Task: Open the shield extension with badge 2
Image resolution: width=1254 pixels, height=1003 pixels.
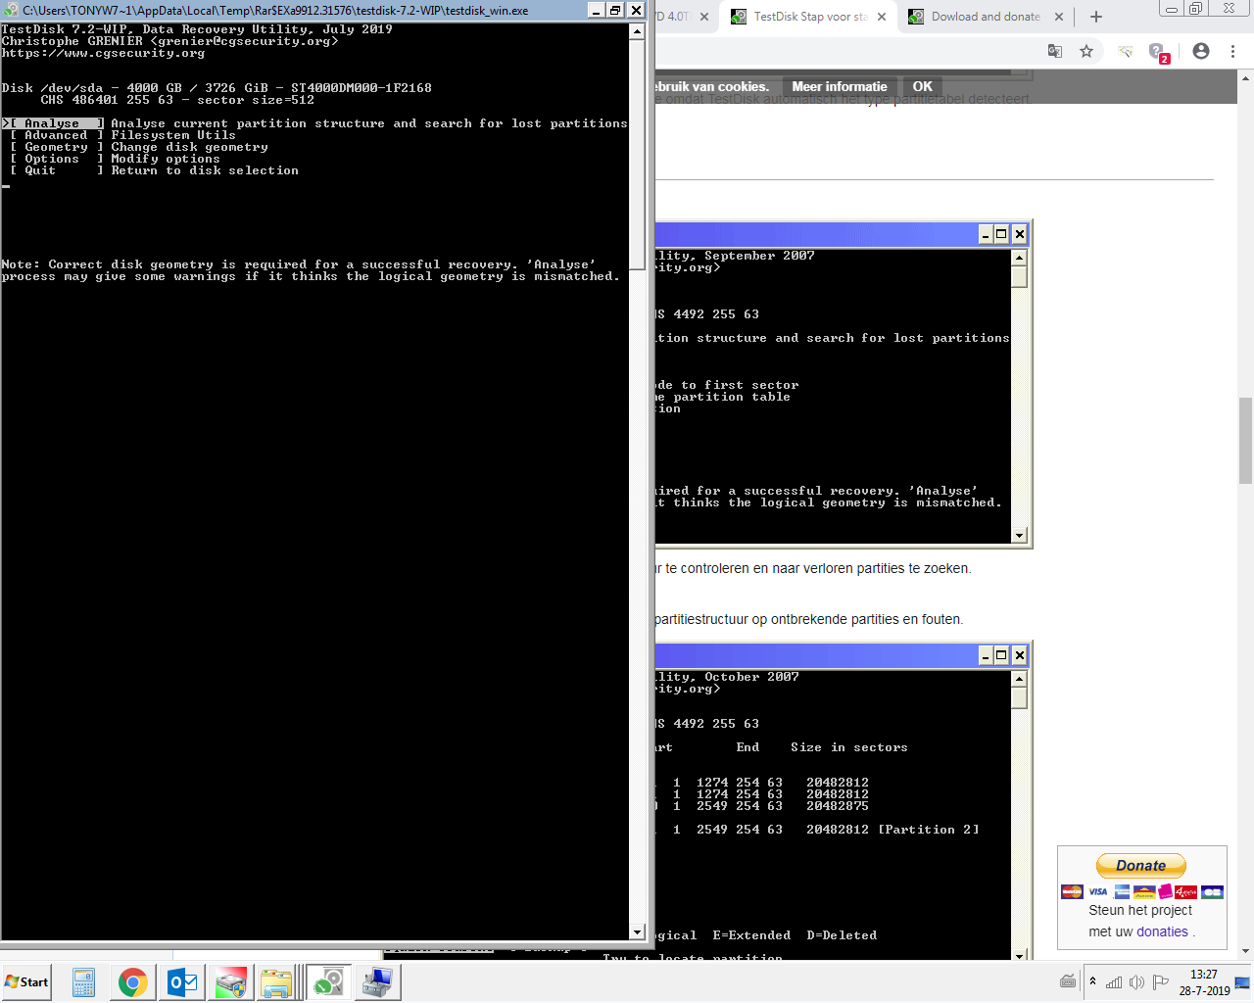Action: 1158,52
